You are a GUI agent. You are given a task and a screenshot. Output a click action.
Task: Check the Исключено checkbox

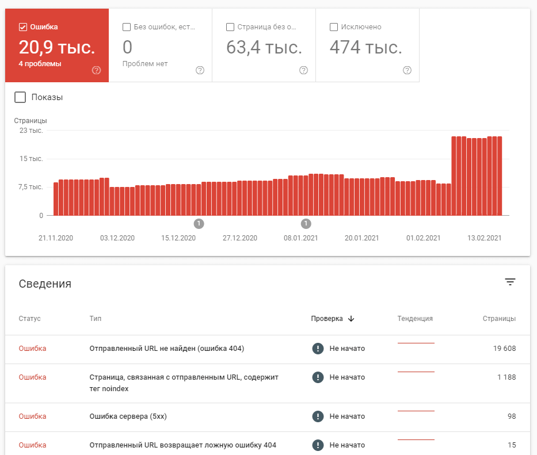point(334,27)
